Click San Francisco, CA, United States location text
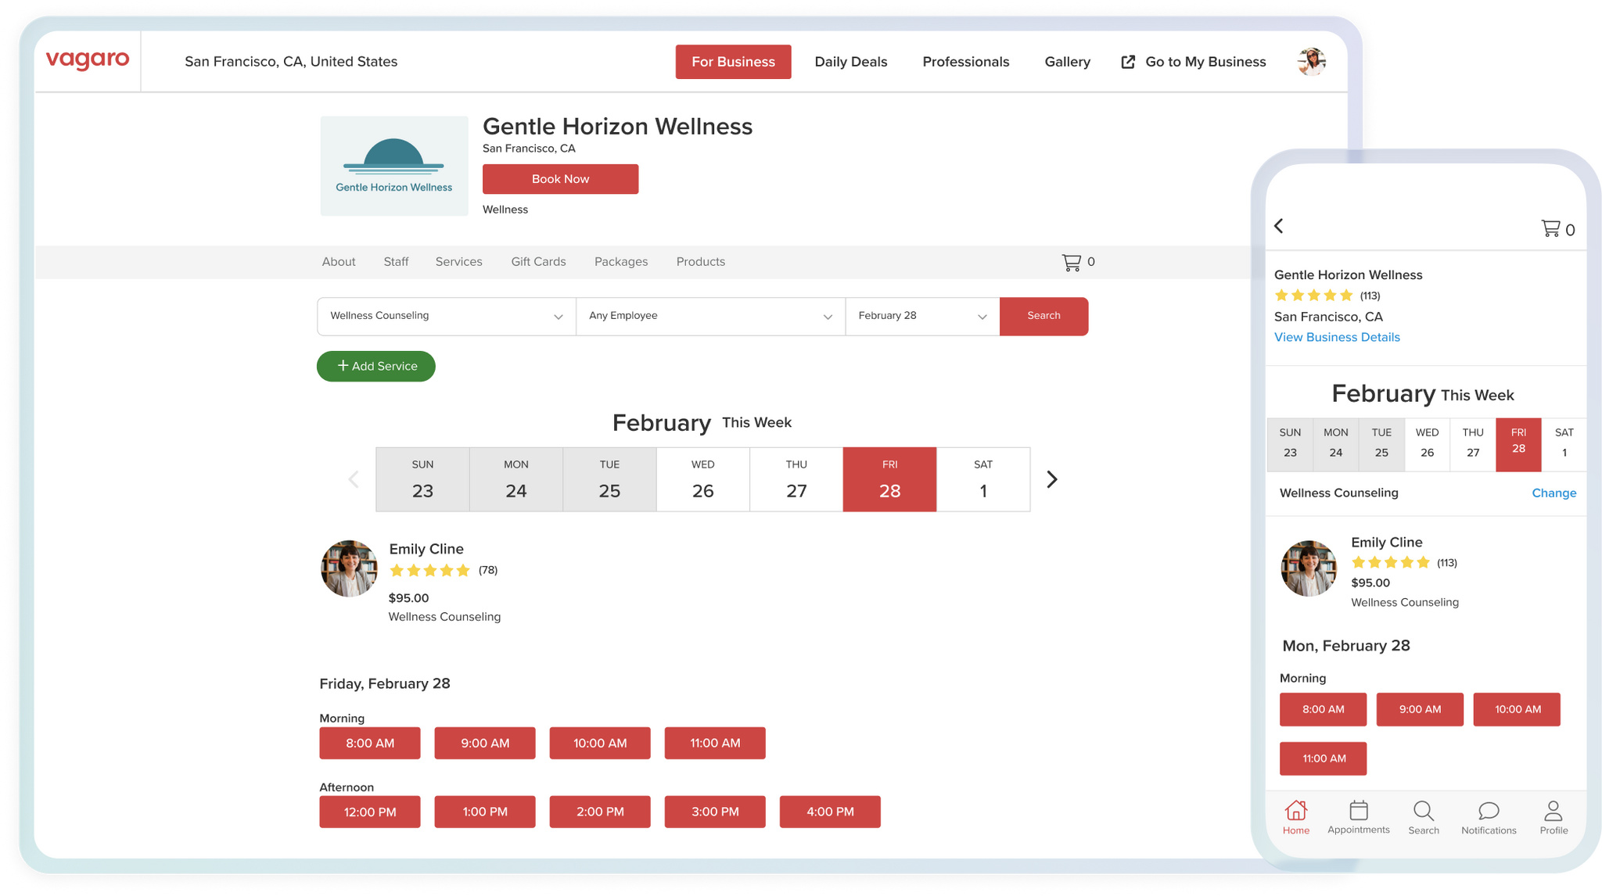The width and height of the screenshot is (1602, 896). point(291,62)
